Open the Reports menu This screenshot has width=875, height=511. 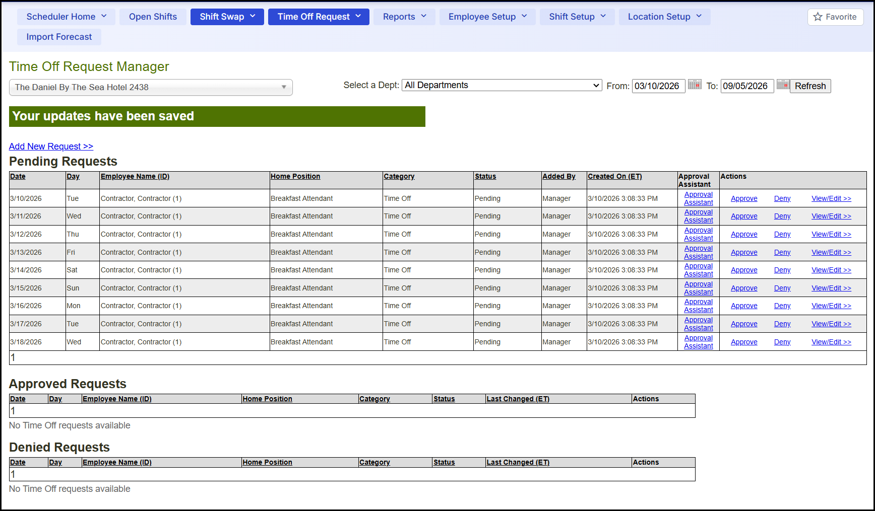pos(404,17)
